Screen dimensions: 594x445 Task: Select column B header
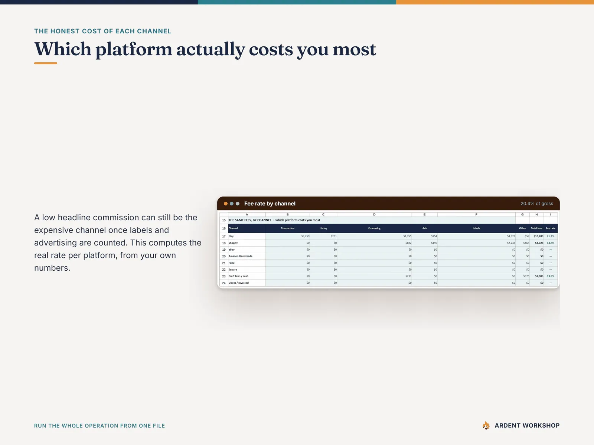[288, 215]
